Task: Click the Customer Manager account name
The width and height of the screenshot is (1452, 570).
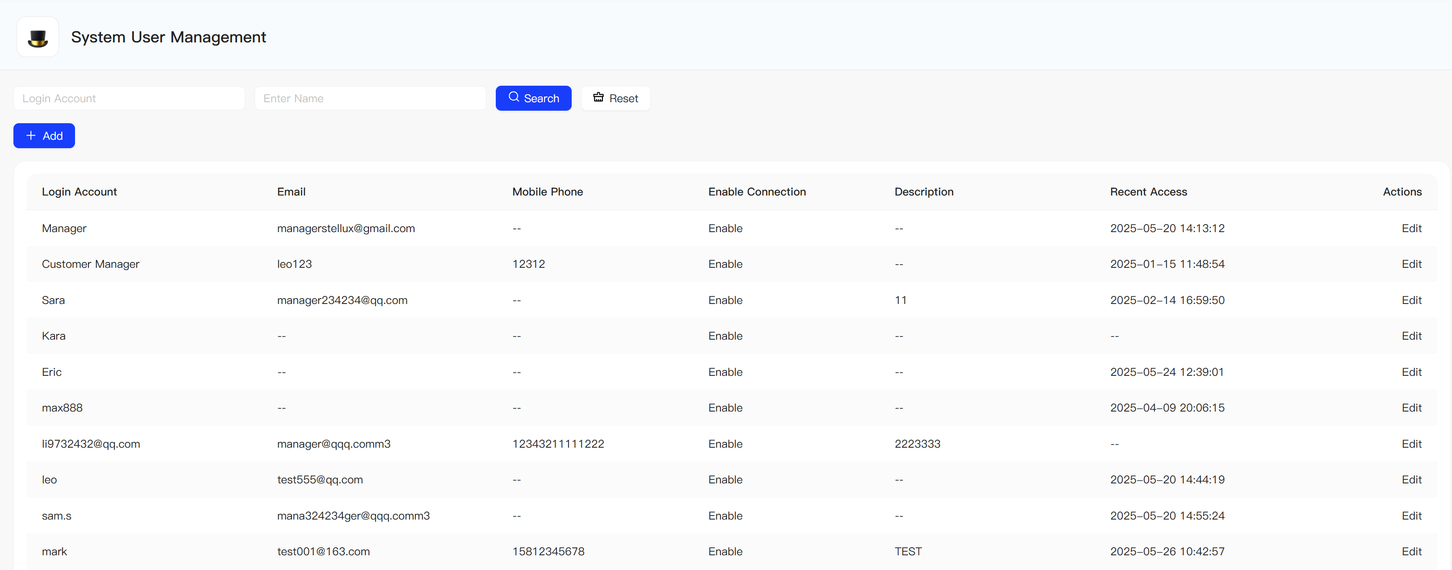Action: click(91, 264)
